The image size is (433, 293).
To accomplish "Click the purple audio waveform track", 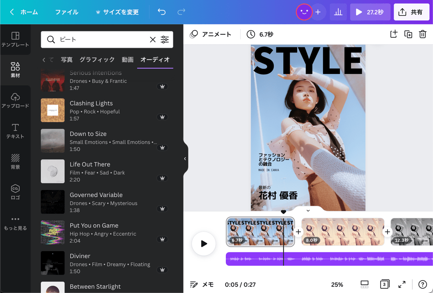I will coord(340,259).
